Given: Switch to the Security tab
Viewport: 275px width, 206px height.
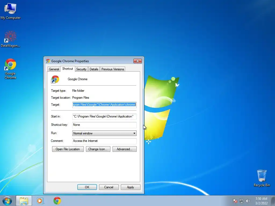Looking at the screenshot, I should (81, 69).
